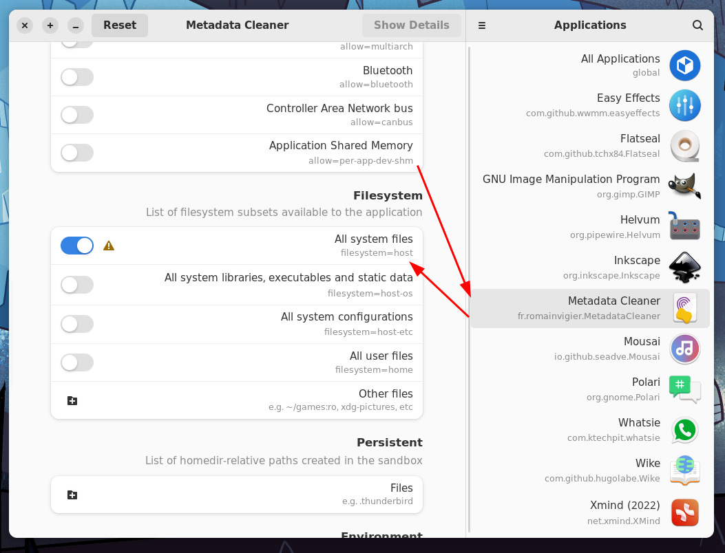Click the Show Details button

[412, 25]
